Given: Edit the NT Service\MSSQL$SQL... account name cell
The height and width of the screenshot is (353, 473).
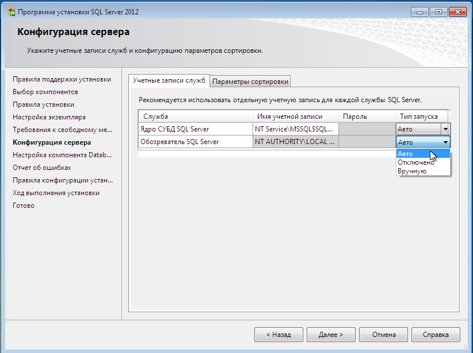Looking at the screenshot, I should (296, 129).
